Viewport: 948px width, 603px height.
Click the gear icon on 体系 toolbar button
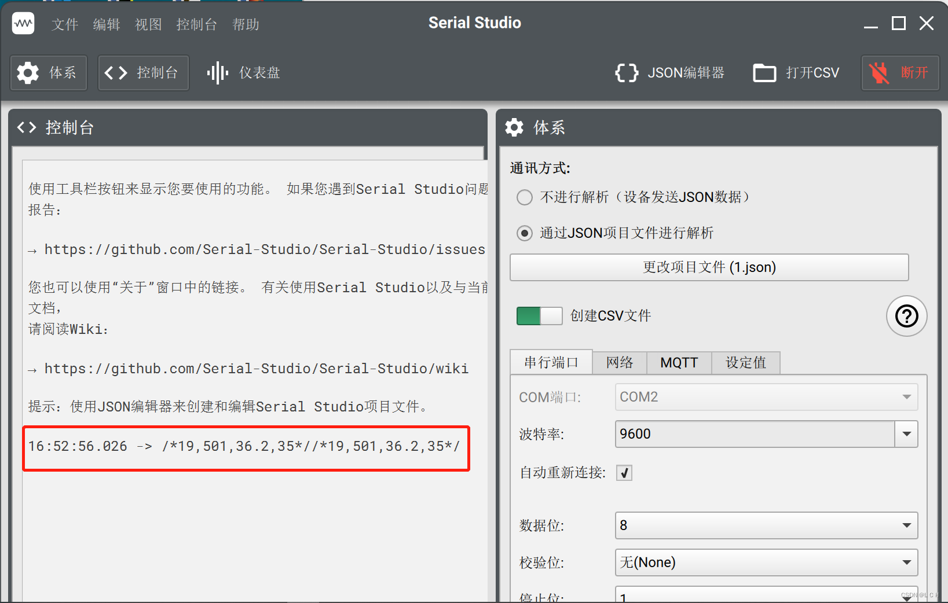click(x=28, y=73)
